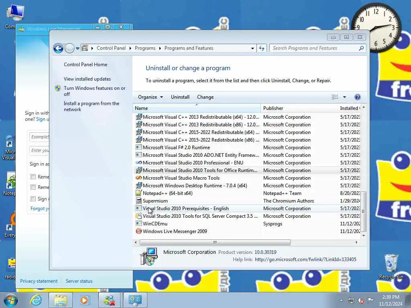This screenshot has height=308, width=411.
Task: Select Microsoft Windows Desktop Runtime 7.0.4 icon
Action: [138, 185]
